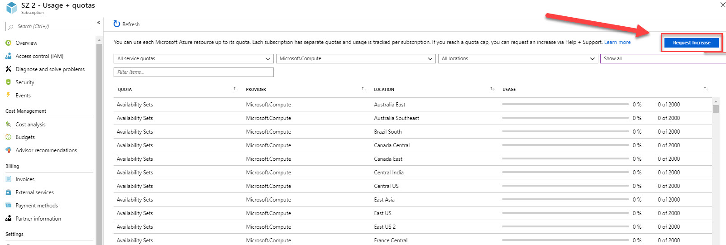Screen dimensions: 726x245
Task: Select Diagnose and solve problems wrench icon
Action: [8, 69]
